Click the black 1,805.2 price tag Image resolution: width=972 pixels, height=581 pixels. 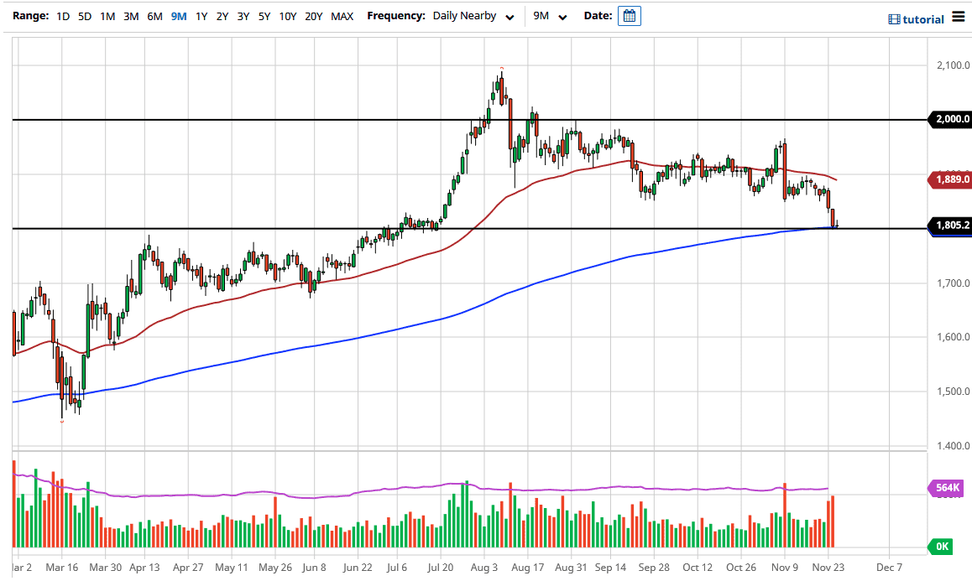pyautogui.click(x=948, y=225)
